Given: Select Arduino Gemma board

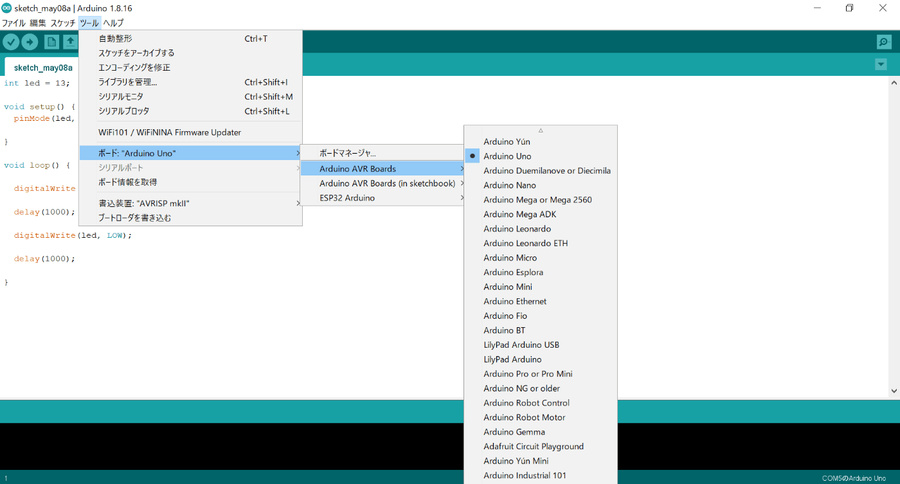Looking at the screenshot, I should (541, 432).
